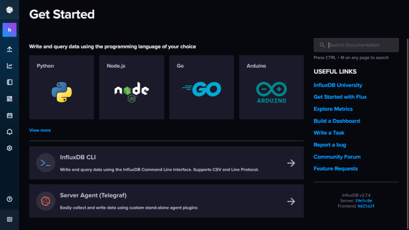Open InfluxDB CLI arrow

click(x=291, y=163)
